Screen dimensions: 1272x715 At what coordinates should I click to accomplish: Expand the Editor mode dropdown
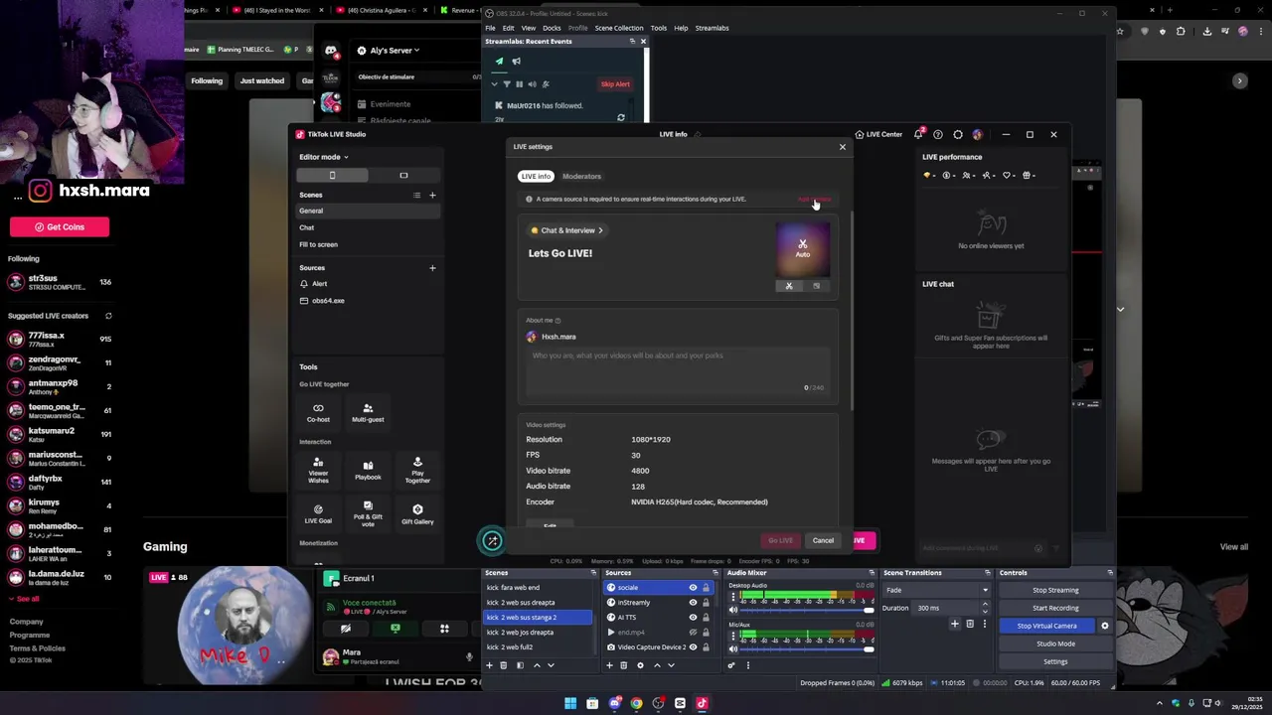(x=324, y=157)
